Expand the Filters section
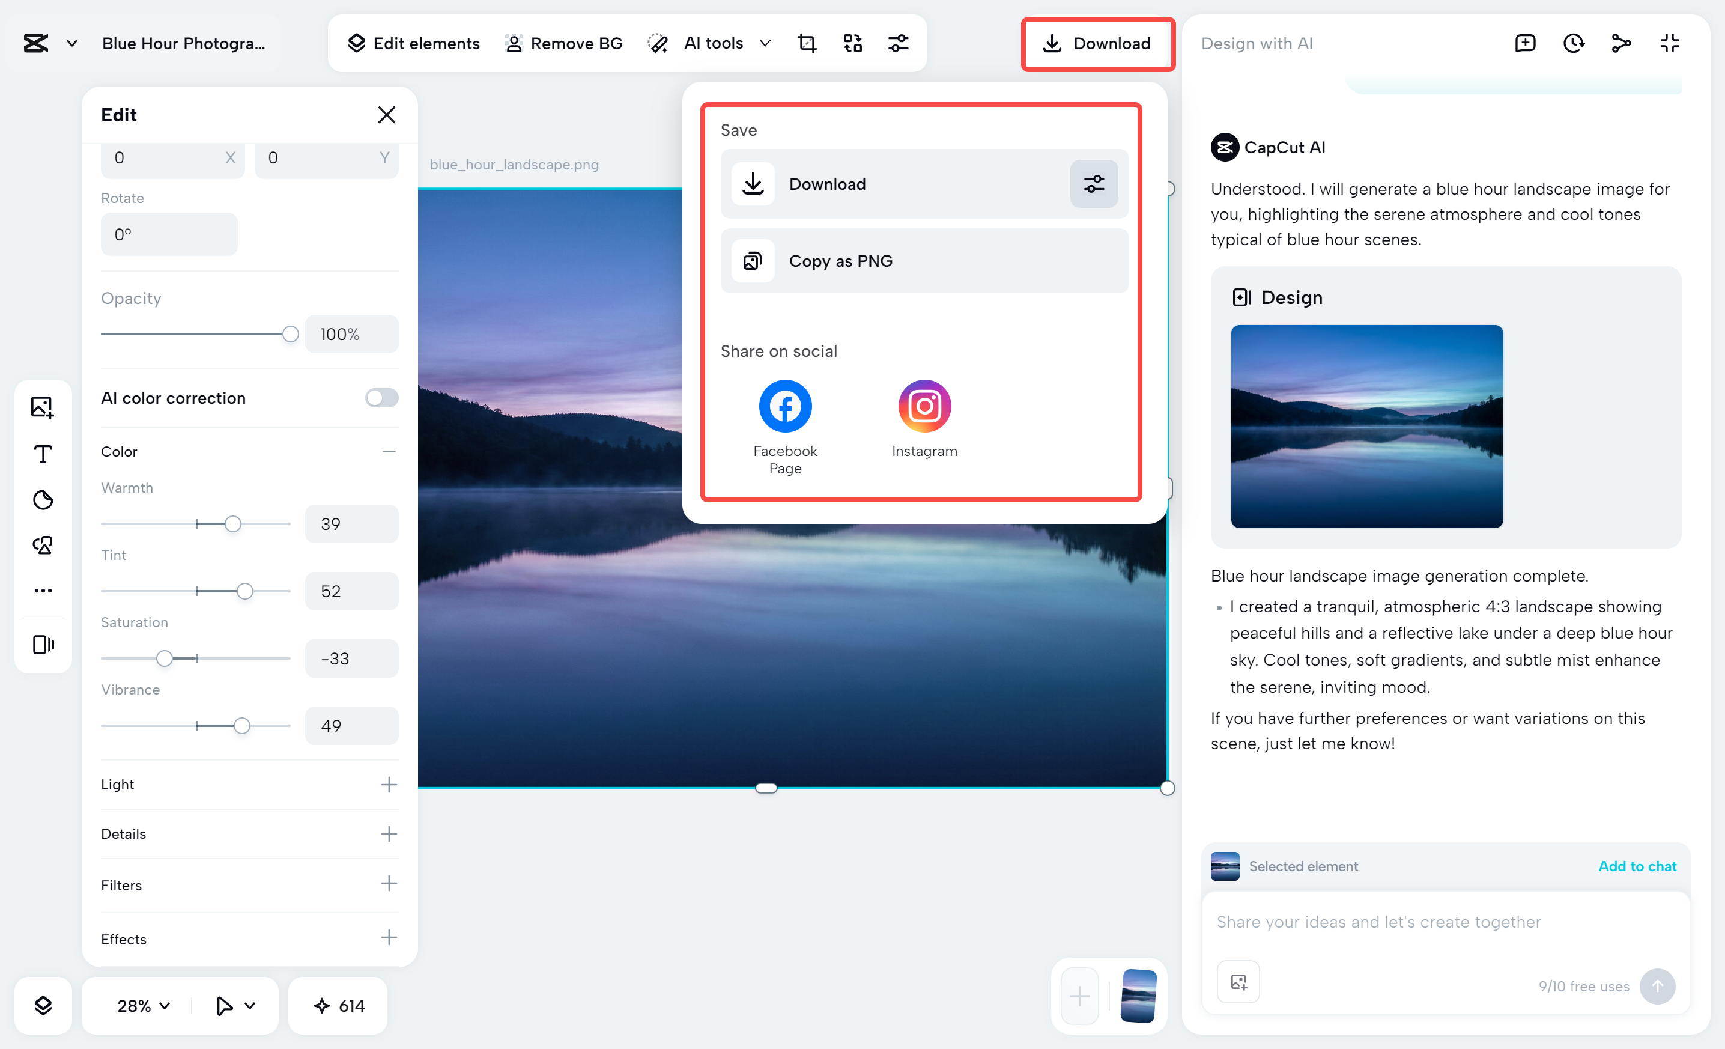The height and width of the screenshot is (1049, 1725). coord(389,884)
